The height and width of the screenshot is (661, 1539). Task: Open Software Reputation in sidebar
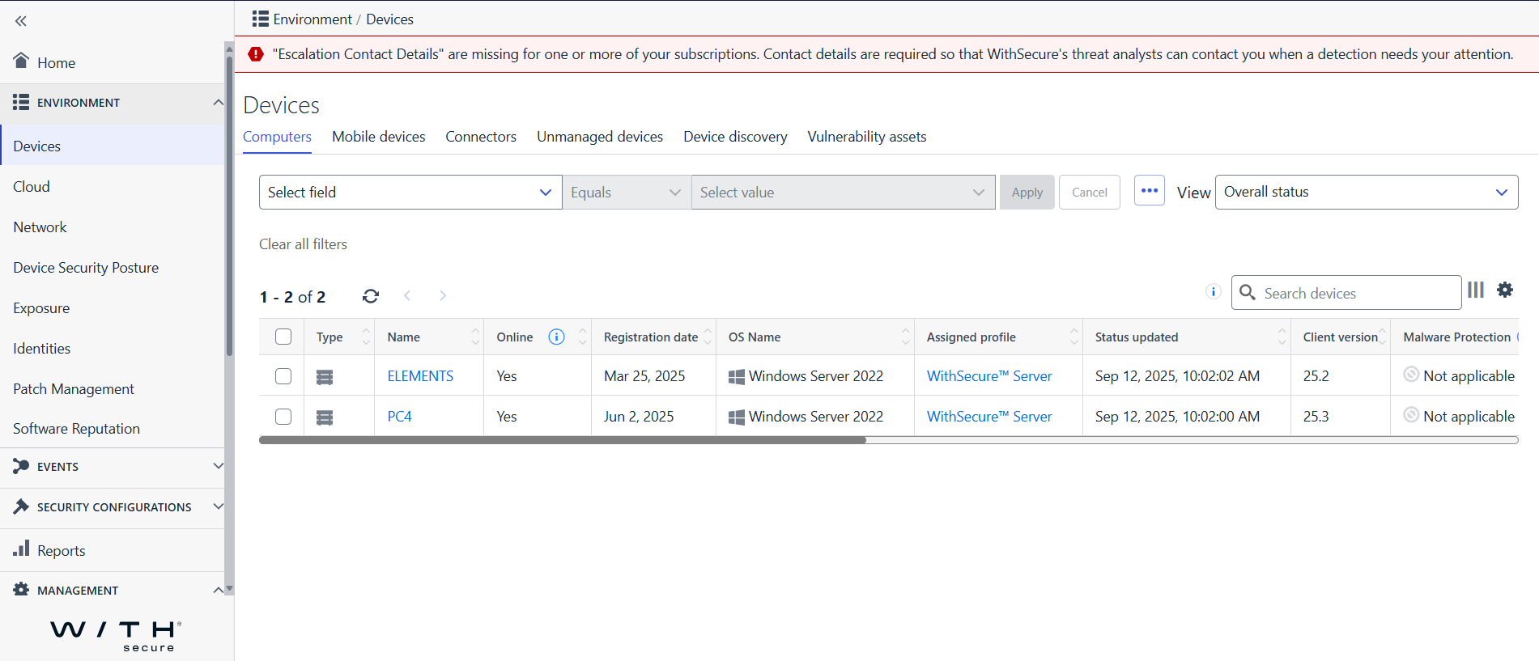coord(76,429)
